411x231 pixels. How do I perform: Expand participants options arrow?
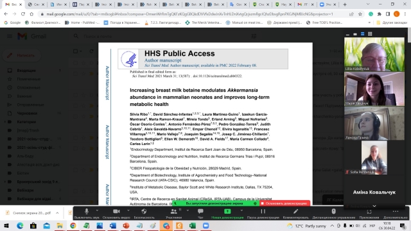tap(188, 210)
